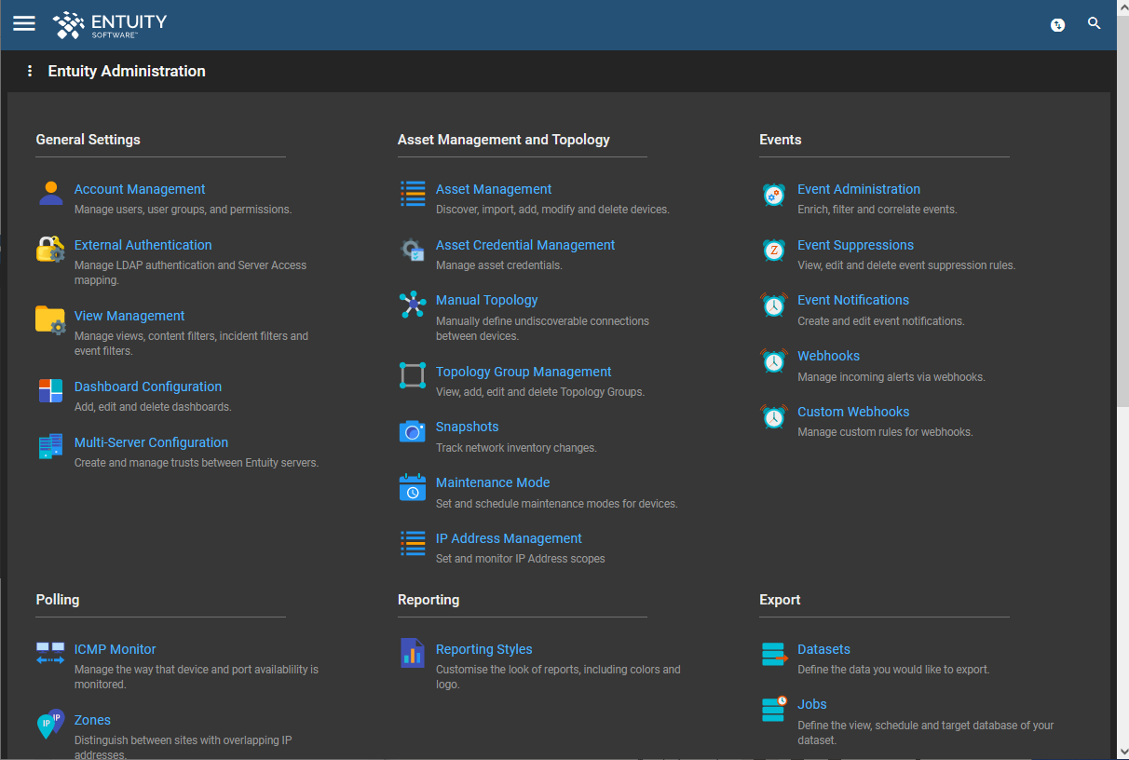This screenshot has height=760, width=1129.
Task: Click the 'Asset Management and Topology' heading
Action: pos(504,140)
